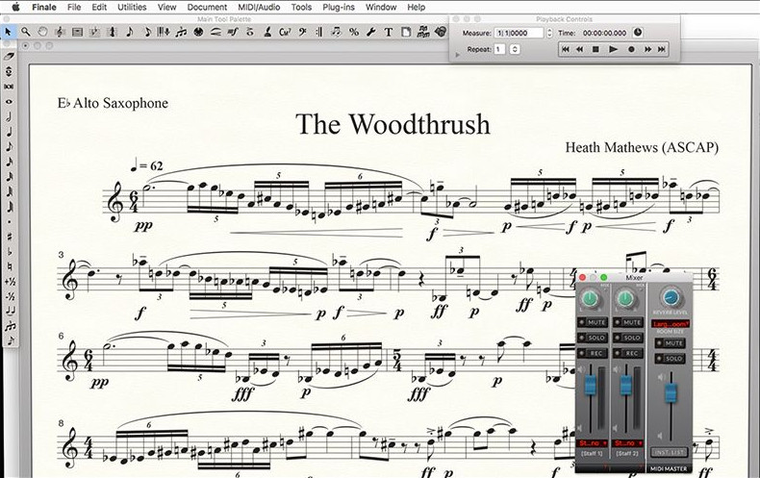Select the Hand Grabber tool
This screenshot has width=760, height=478.
point(42,32)
